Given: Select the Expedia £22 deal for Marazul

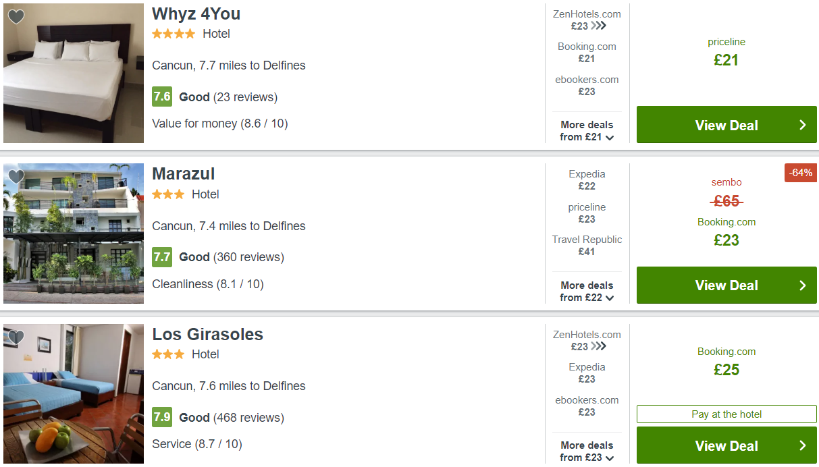Looking at the screenshot, I should tap(587, 180).
